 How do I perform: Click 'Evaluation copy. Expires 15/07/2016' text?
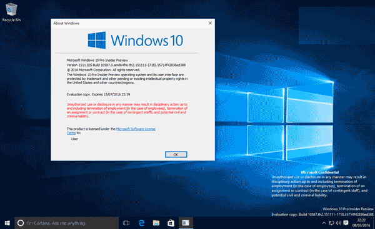click(98, 94)
